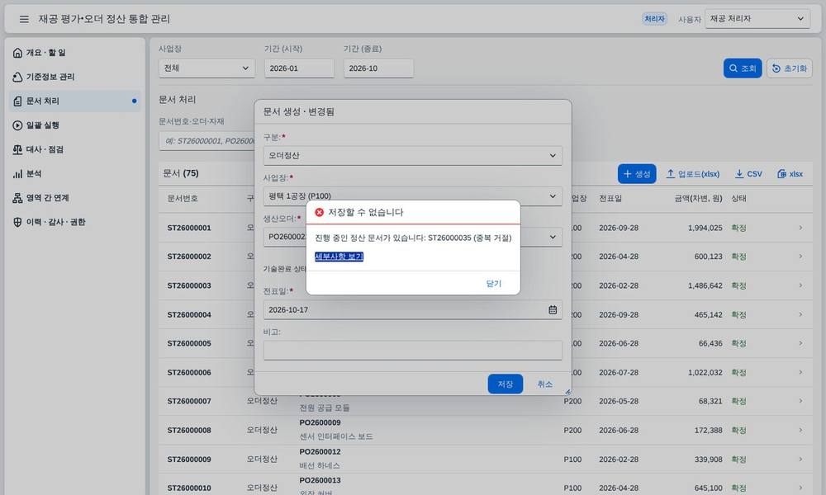Open the 구분 dropdown (오더정산)
This screenshot has height=495, width=826.
click(412, 156)
